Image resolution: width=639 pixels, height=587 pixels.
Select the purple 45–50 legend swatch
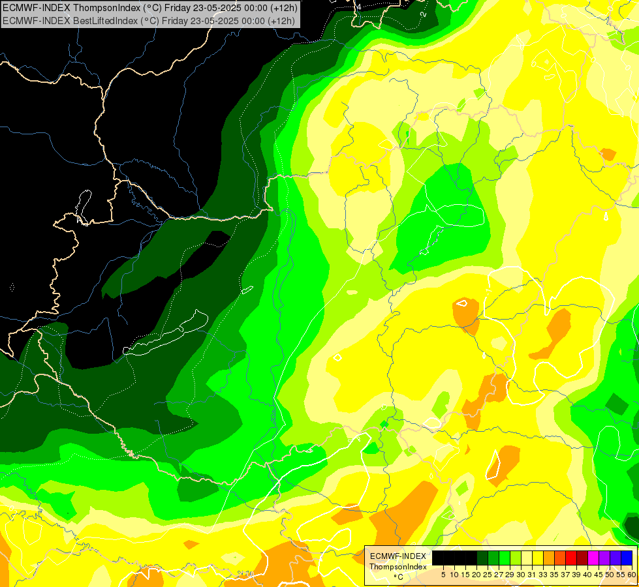tap(605, 558)
